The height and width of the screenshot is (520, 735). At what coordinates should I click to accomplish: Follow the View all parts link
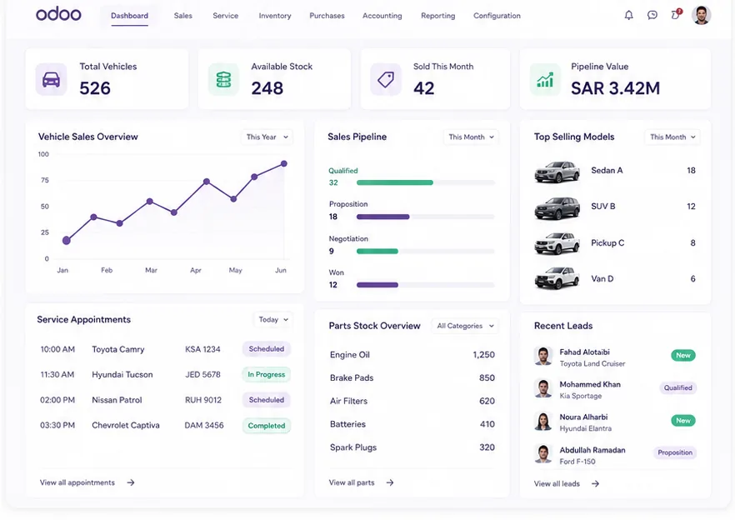point(352,482)
